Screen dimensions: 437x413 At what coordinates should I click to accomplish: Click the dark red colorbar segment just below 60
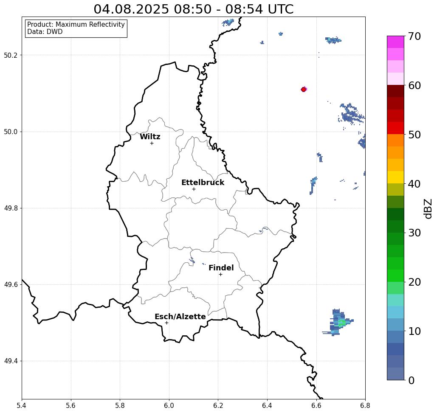tap(395, 91)
